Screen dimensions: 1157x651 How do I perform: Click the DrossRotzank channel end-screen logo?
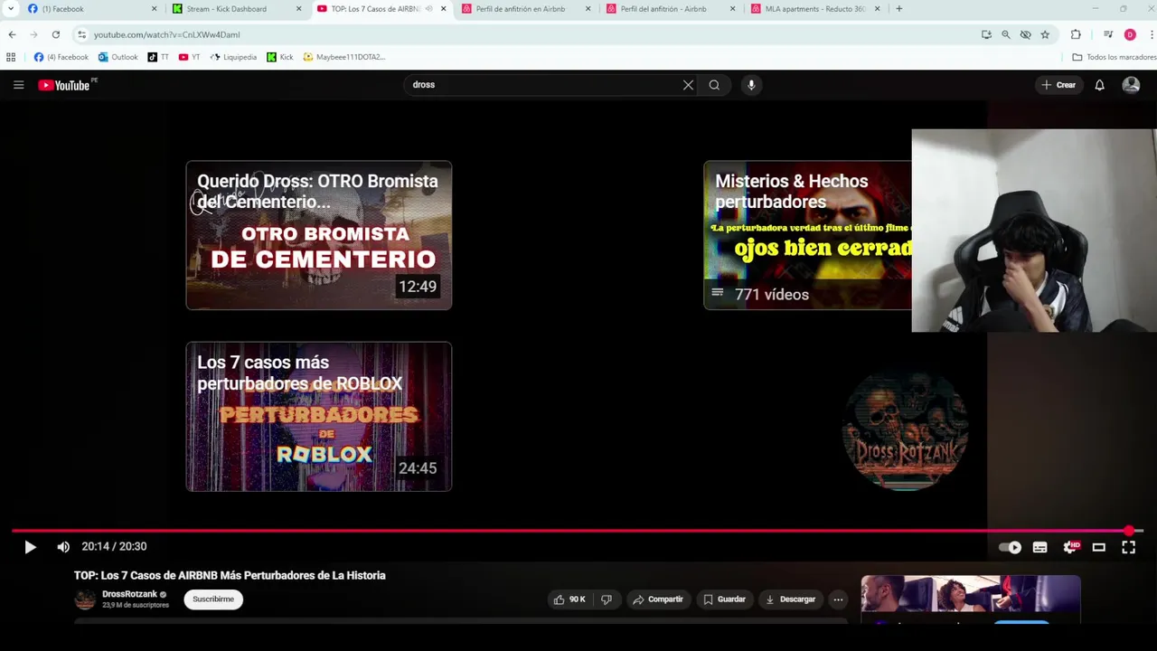pyautogui.click(x=904, y=430)
